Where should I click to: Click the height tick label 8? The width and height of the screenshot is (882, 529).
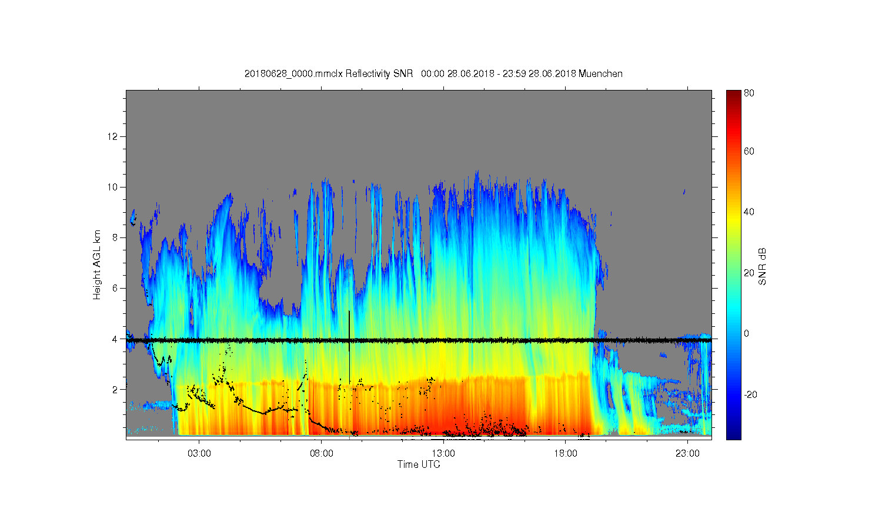pos(115,237)
